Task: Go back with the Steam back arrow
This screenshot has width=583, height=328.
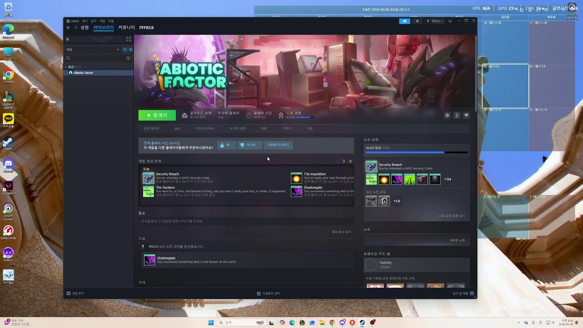Action: (x=68, y=28)
